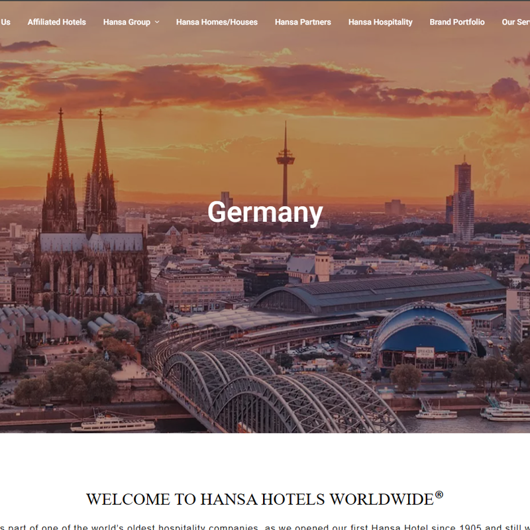Viewport: 530px width, 530px height.
Task: Click the intro paragraph about oldest hospitality companies
Action: [x=265, y=527]
